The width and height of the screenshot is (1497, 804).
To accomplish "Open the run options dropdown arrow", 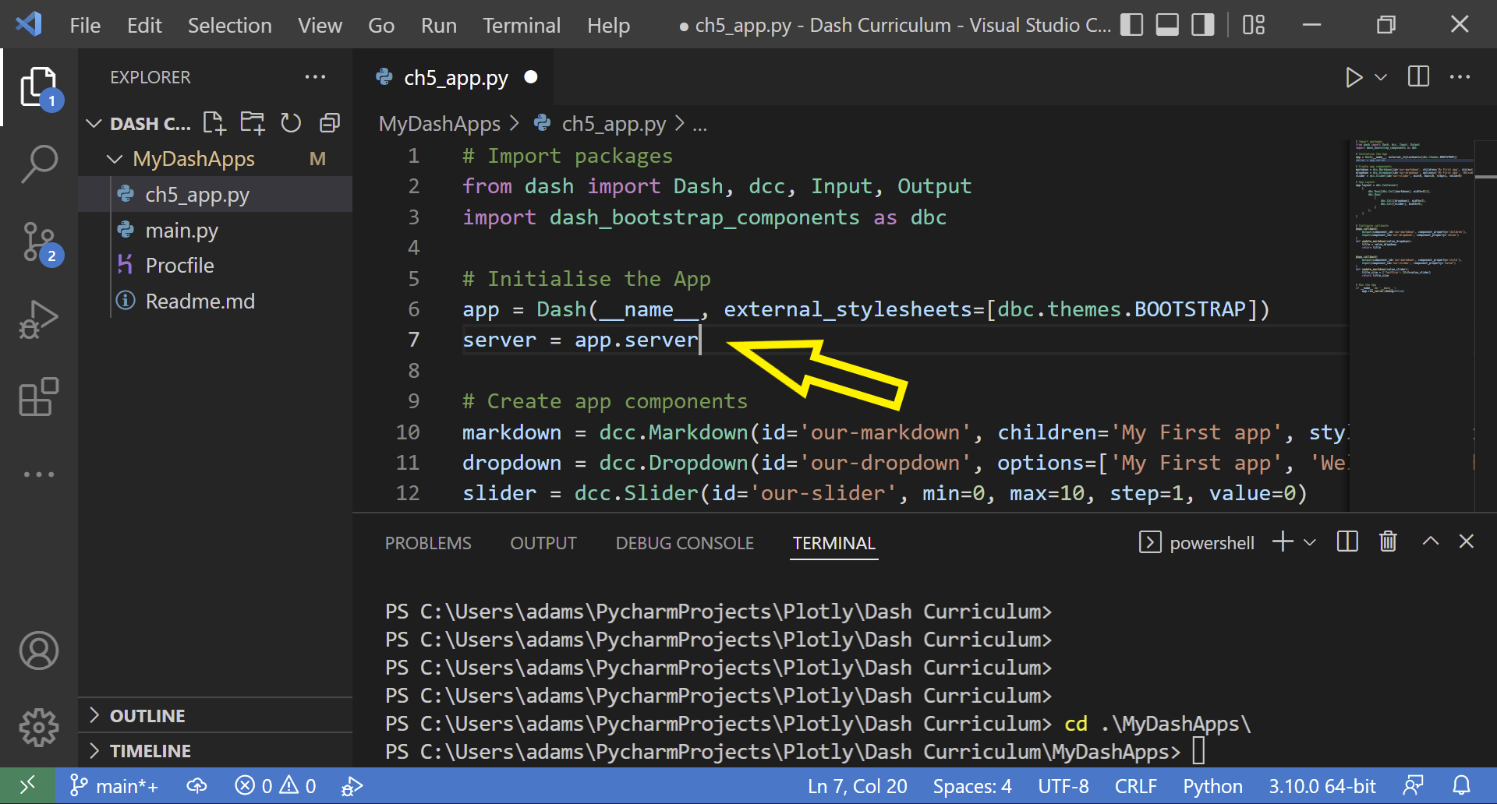I will point(1381,77).
